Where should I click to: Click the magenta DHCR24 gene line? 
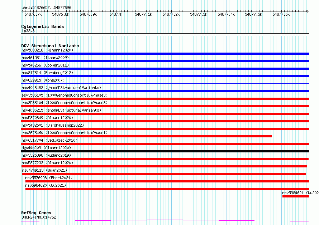click(x=165, y=221)
